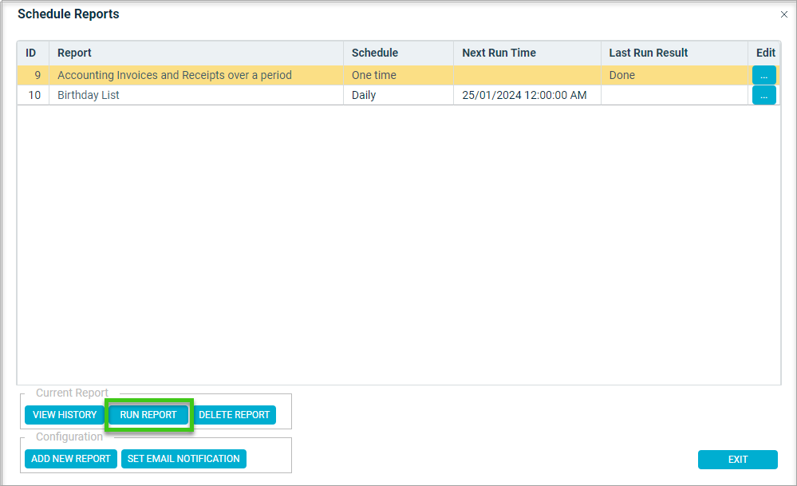The height and width of the screenshot is (486, 797).
Task: Sort by the Schedule column header
Action: click(x=399, y=53)
